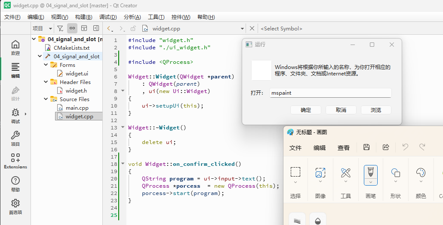Image resolution: width=443 pixels, height=225 pixels.
Task: Open the 帮助(H) menu
Action: pyautogui.click(x=206, y=17)
